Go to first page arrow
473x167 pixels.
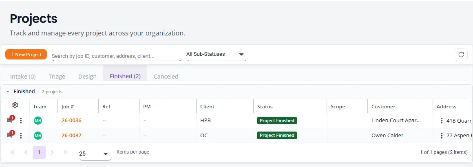point(12,152)
